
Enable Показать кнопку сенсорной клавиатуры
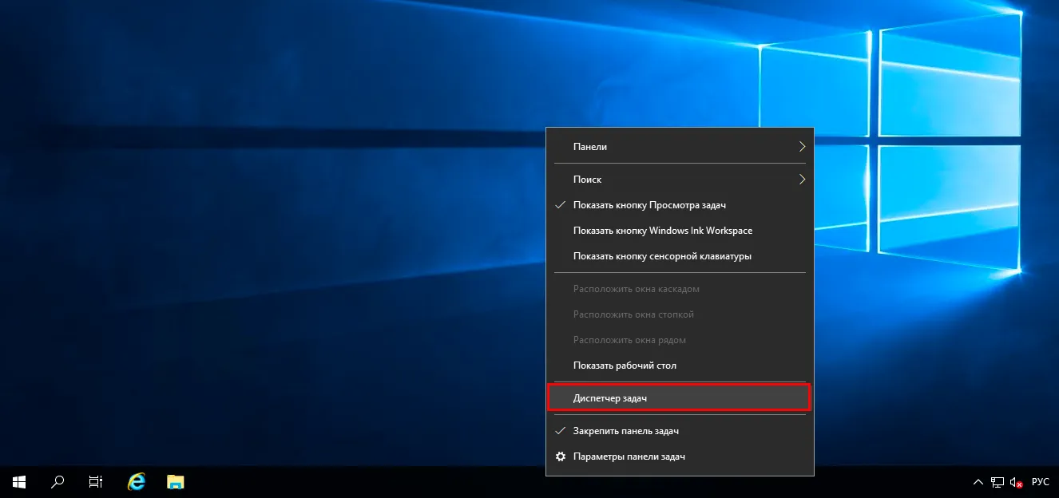(x=662, y=256)
